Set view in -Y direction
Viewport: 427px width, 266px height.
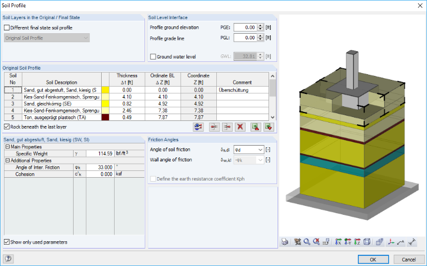(x=348, y=242)
